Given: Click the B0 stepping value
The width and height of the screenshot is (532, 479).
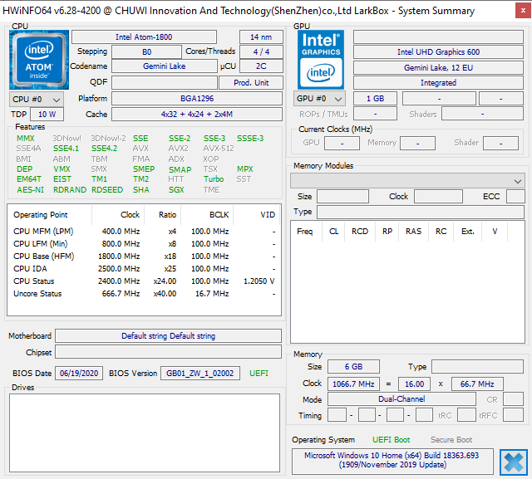Looking at the screenshot, I should point(146,51).
